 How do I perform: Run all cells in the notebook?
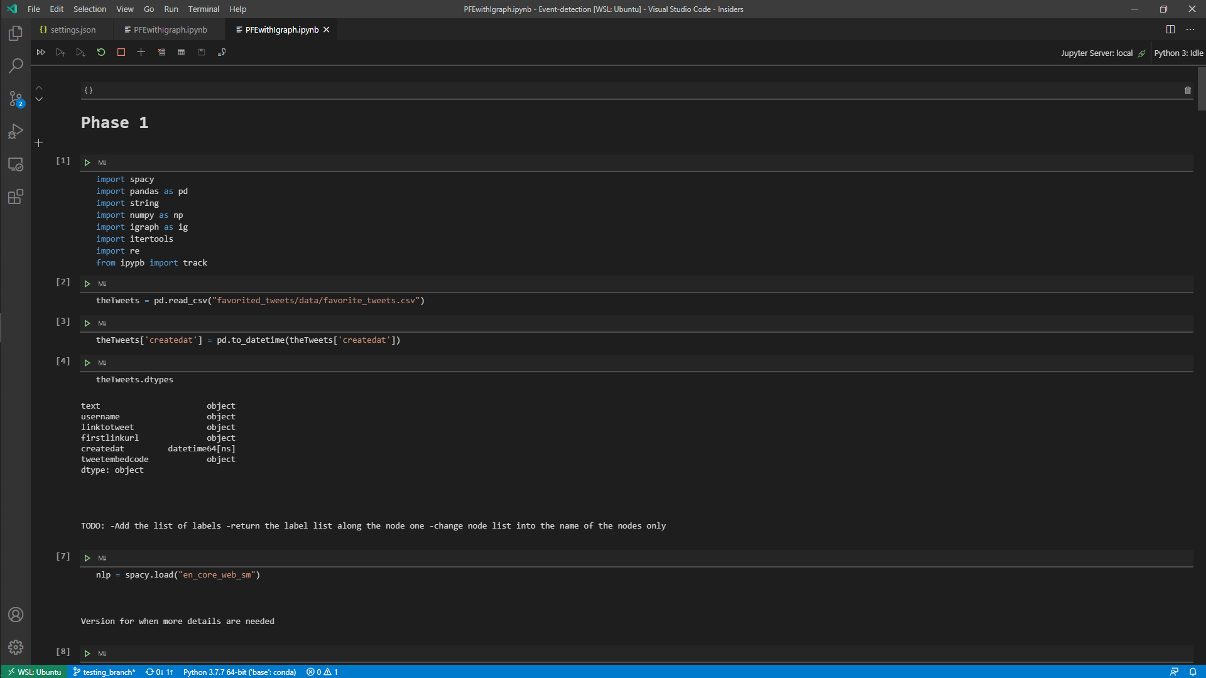pos(41,52)
